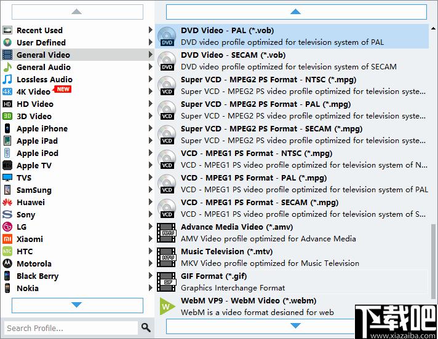Expand the Apple iPhone submenu arrow

(x=151, y=128)
